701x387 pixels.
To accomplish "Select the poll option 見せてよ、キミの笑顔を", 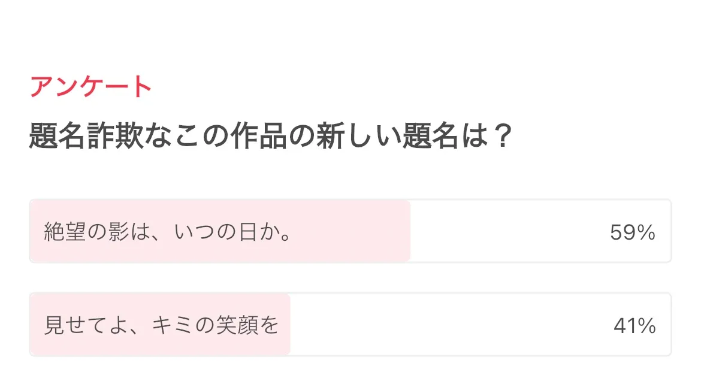I will 161,325.
